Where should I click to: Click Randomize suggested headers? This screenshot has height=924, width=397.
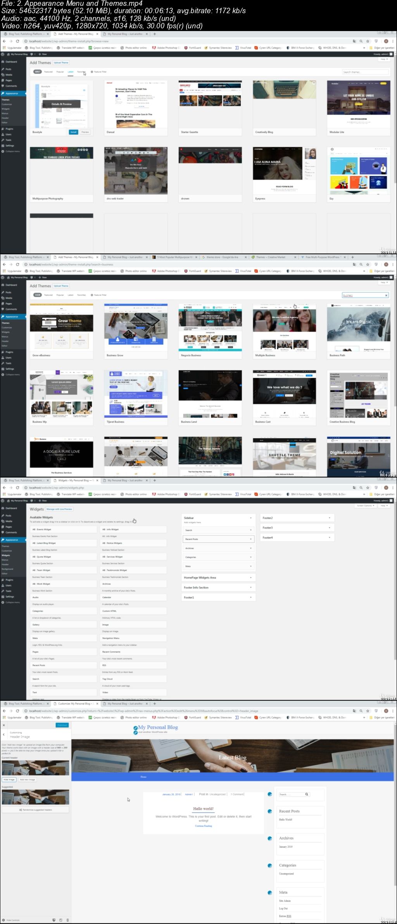pos(35,810)
